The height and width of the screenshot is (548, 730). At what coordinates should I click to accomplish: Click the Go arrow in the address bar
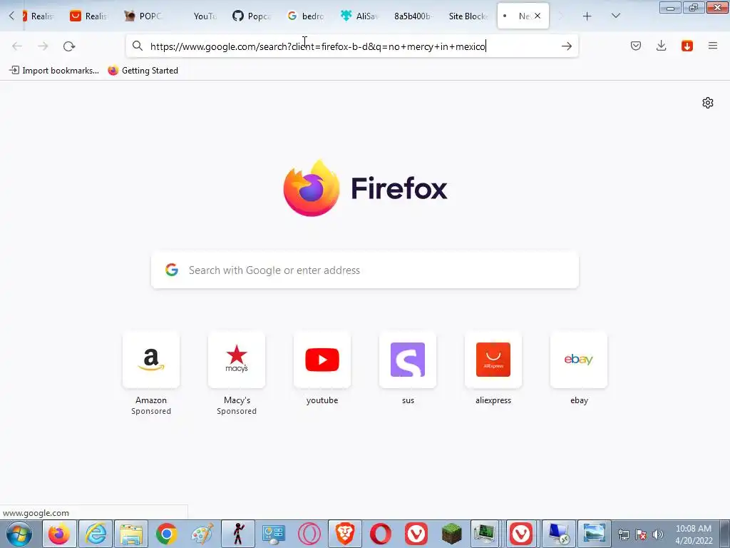pos(566,46)
